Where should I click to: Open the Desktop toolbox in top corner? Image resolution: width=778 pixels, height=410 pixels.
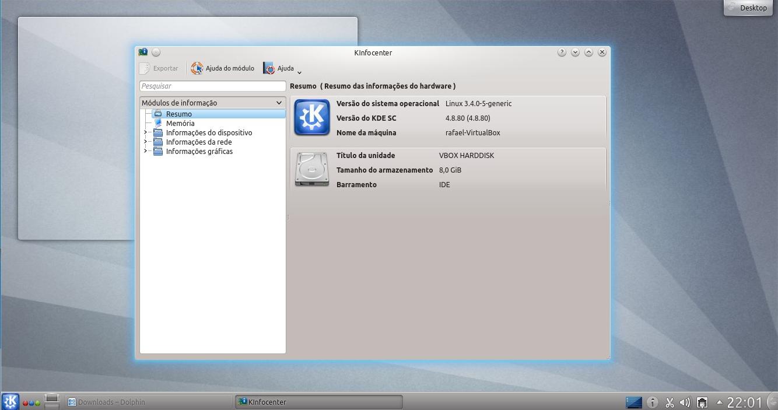(748, 8)
